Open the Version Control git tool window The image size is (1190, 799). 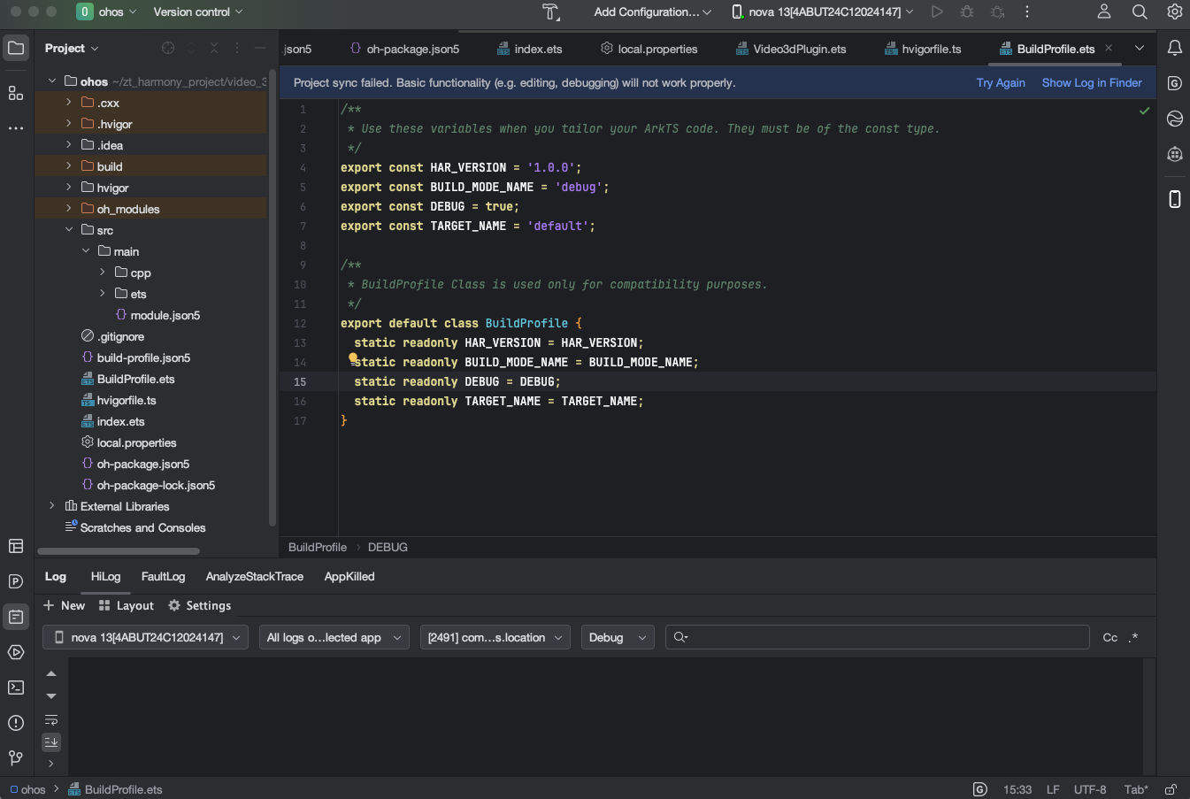pyautogui.click(x=16, y=758)
